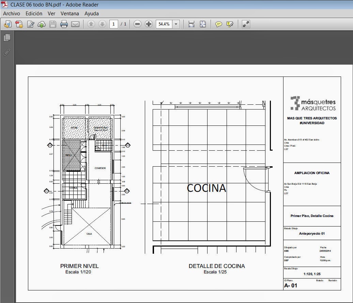
Task: Select the Zoom Out icon
Action: (137, 24)
